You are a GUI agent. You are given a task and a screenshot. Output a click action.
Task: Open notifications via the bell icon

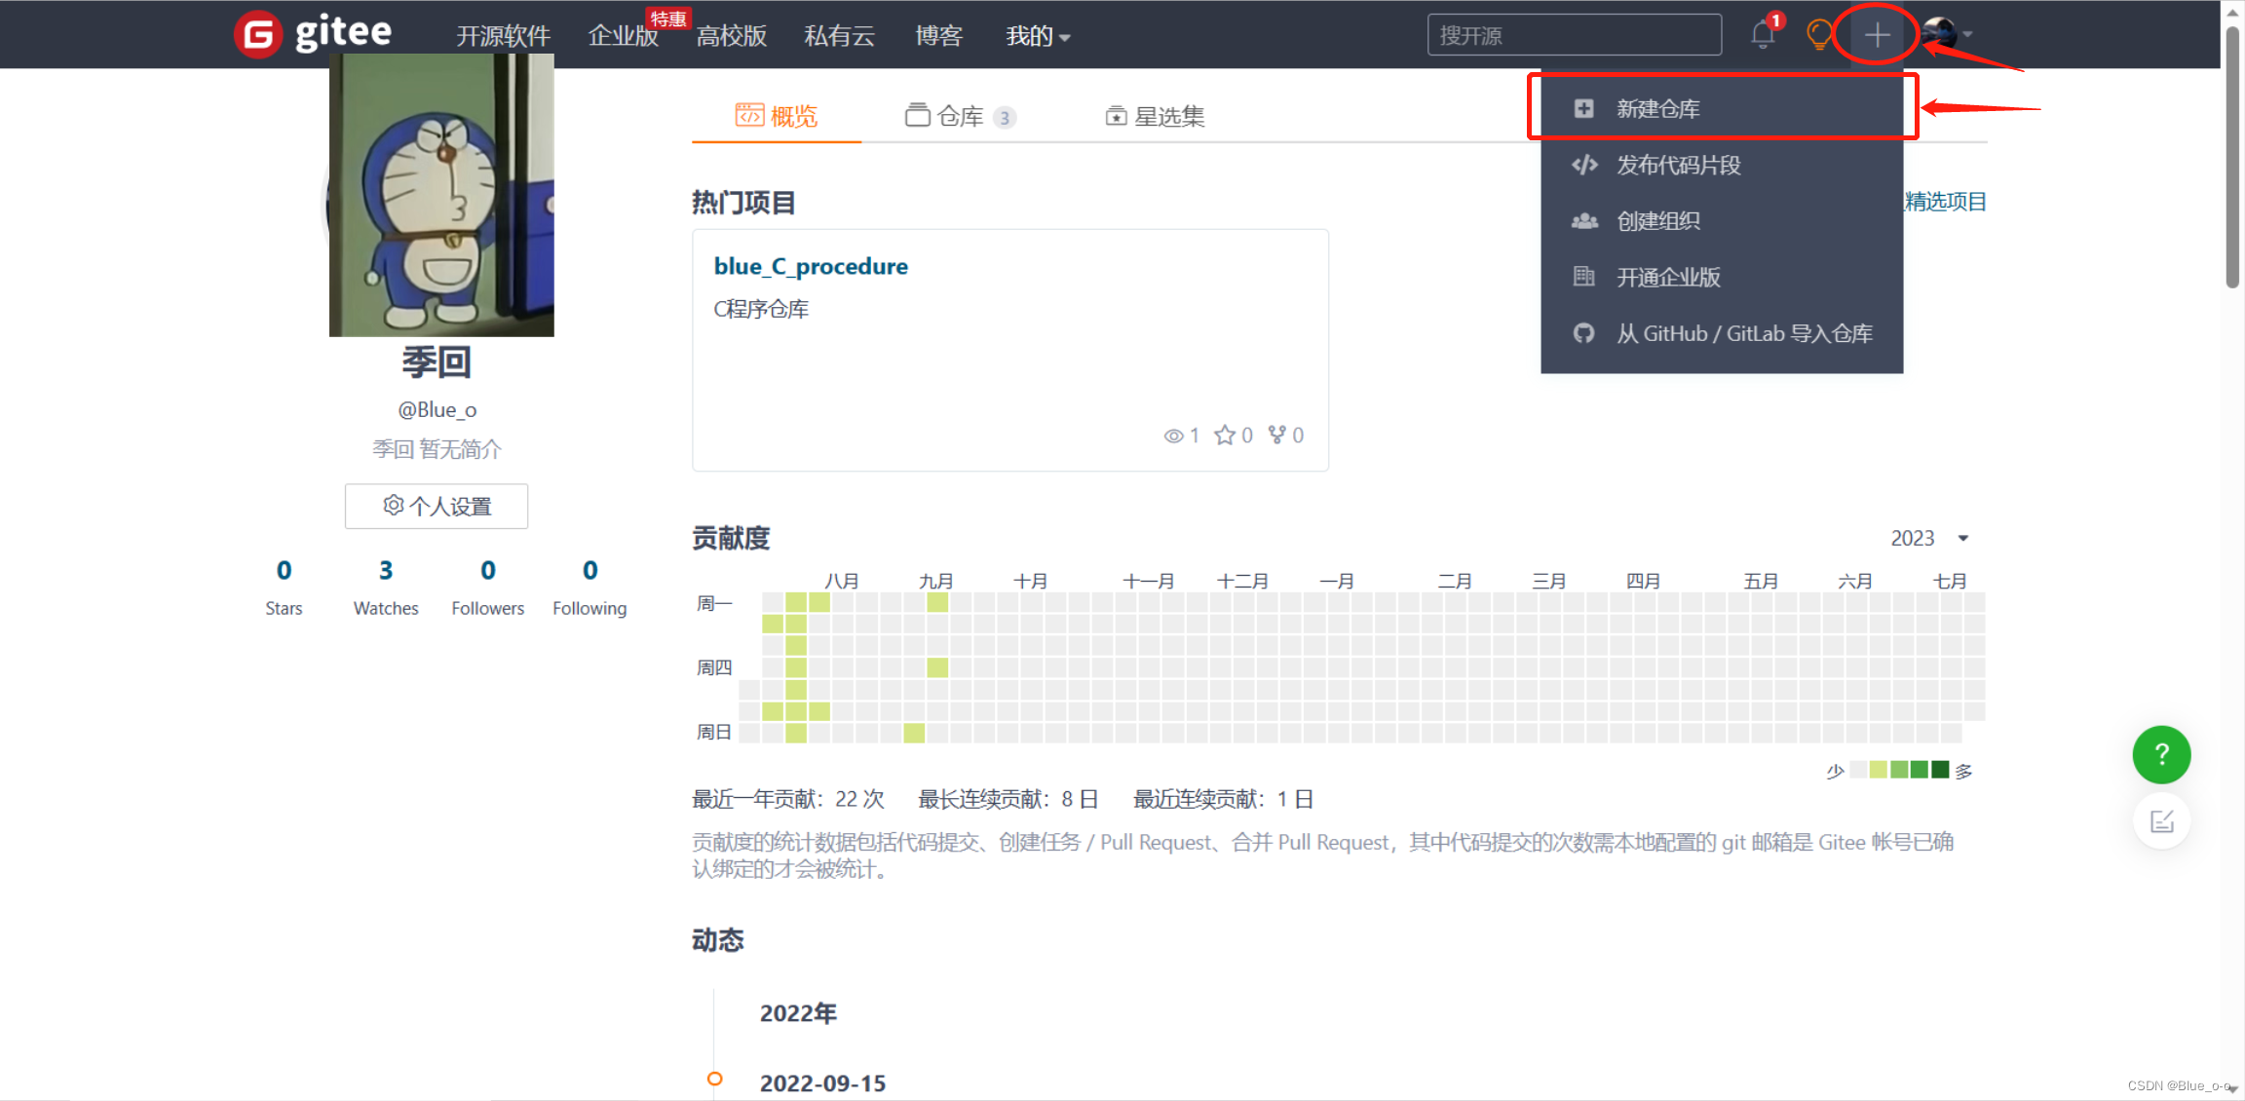(1762, 33)
